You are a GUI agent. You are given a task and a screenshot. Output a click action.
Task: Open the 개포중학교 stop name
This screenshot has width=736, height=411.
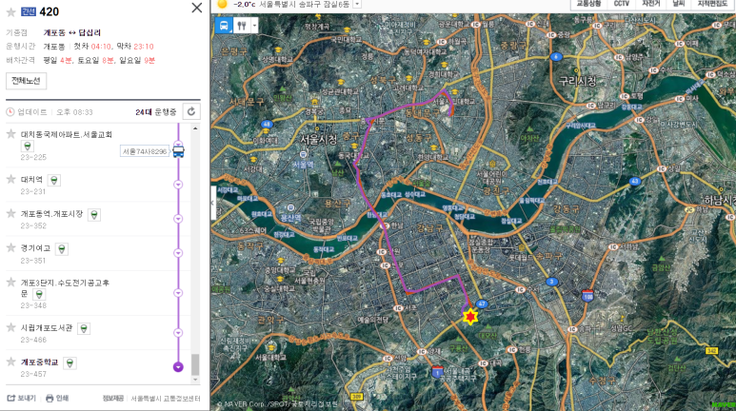(39, 362)
